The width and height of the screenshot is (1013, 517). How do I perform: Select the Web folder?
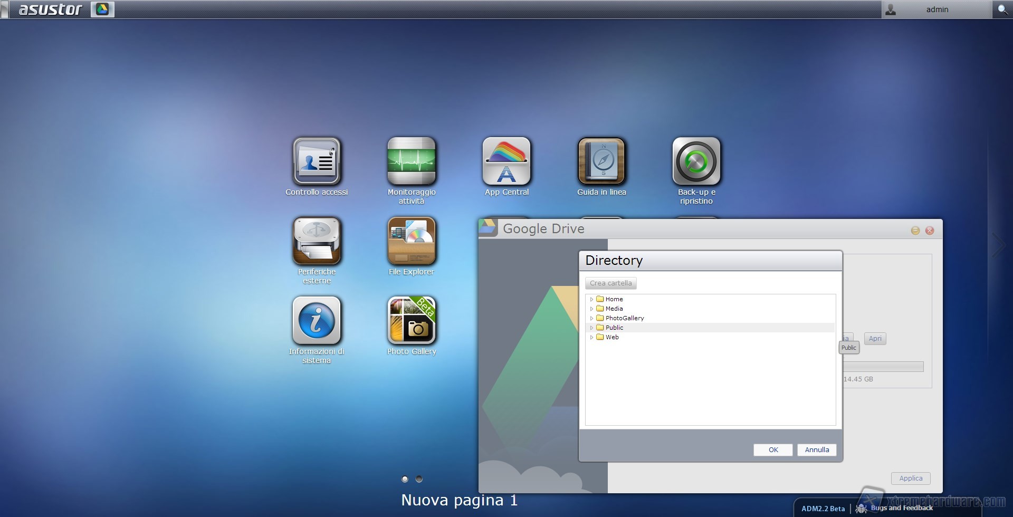612,337
